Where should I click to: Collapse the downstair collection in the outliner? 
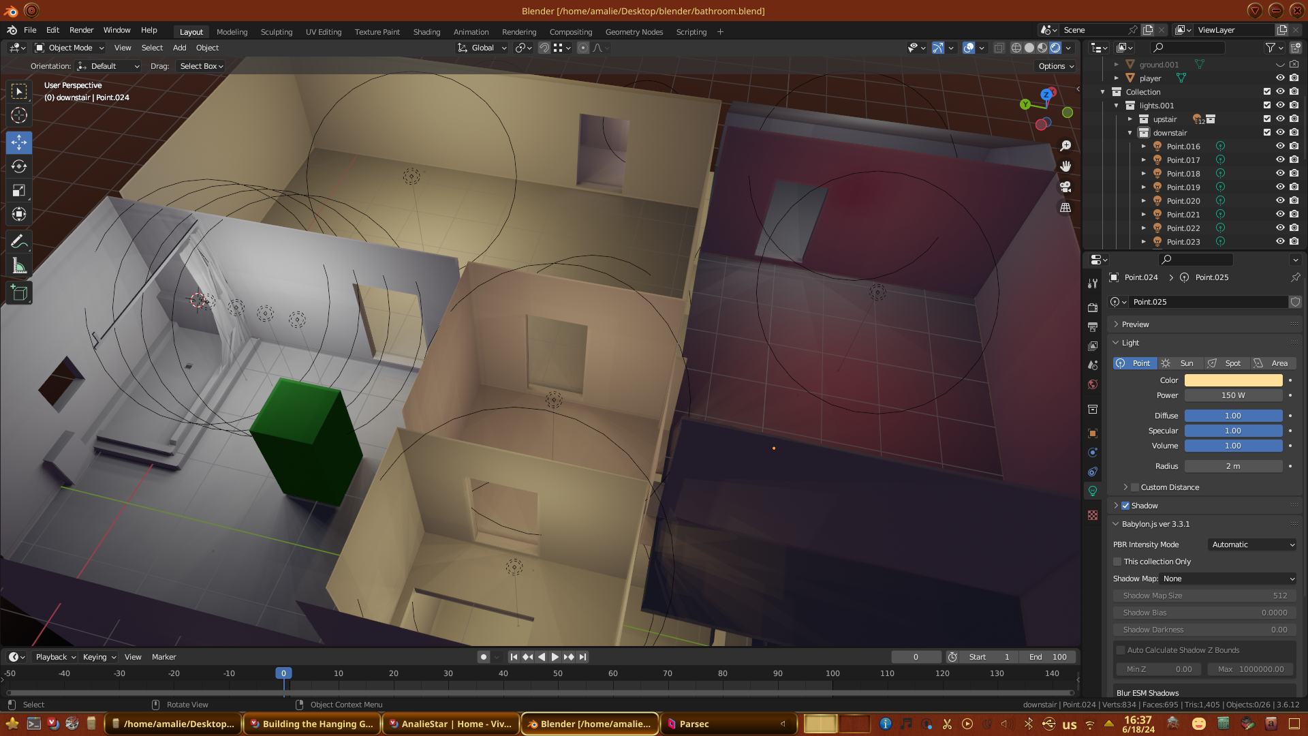click(x=1130, y=133)
